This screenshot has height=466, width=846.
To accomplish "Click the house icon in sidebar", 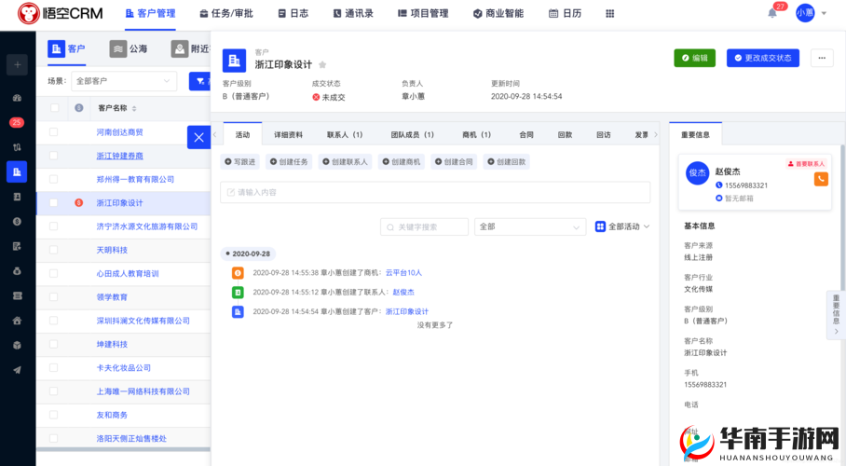I will coord(18,321).
